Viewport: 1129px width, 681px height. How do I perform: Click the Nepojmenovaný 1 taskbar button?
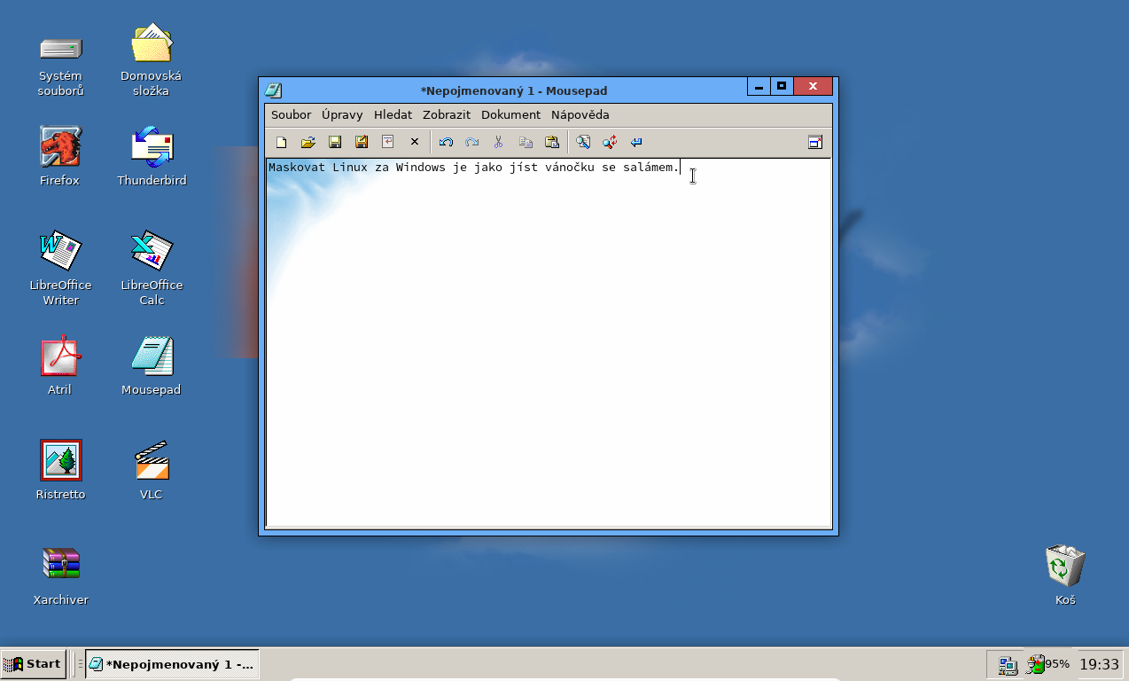pos(172,663)
